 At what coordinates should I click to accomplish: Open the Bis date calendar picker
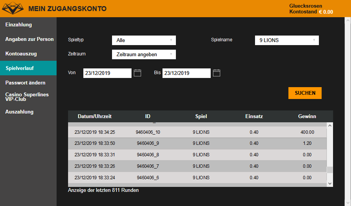click(x=216, y=73)
